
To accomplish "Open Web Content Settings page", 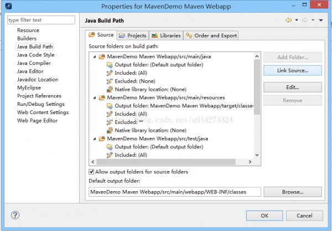I will pos(43,112).
